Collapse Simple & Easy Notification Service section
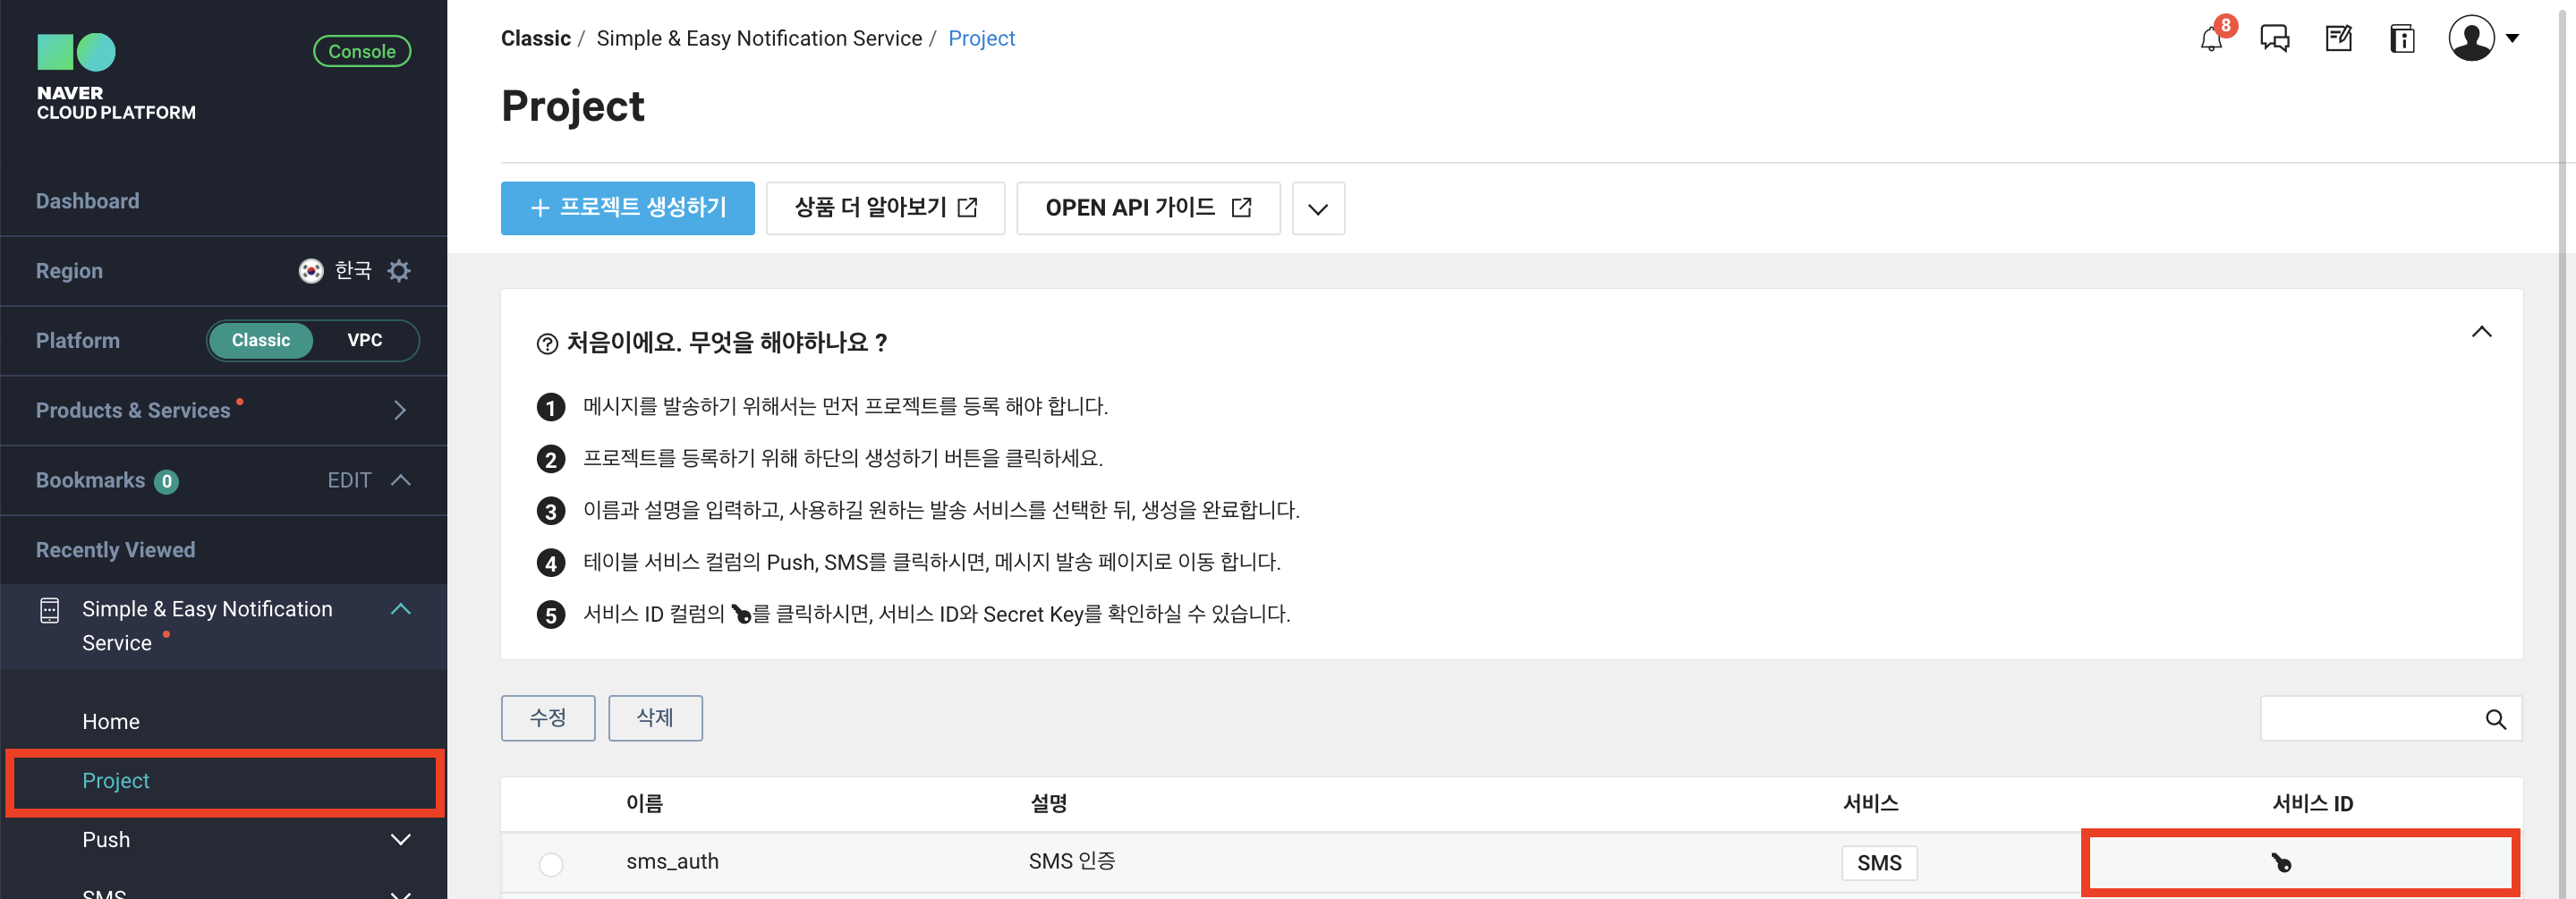 (401, 609)
